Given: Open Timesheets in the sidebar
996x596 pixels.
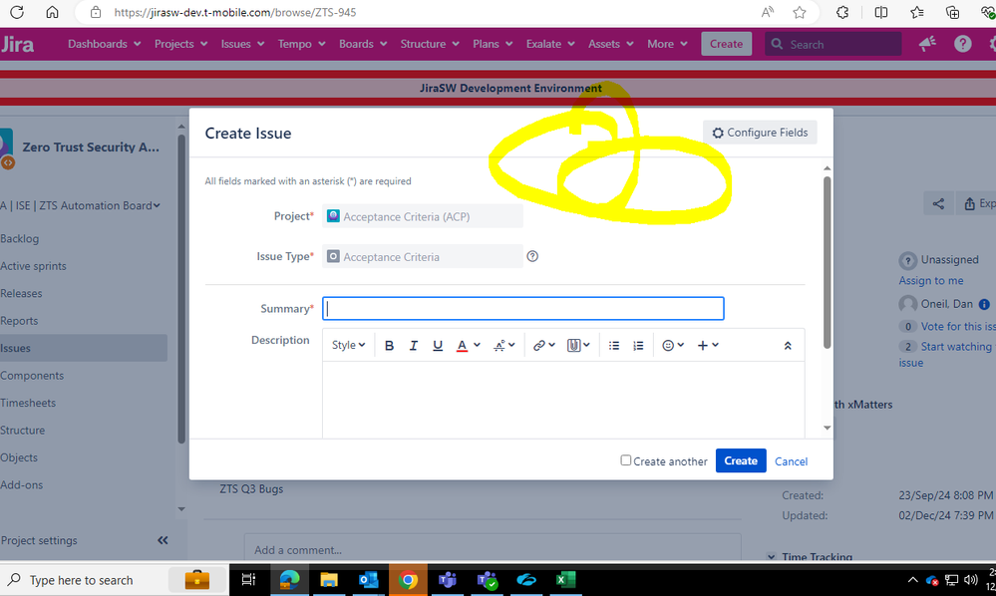Looking at the screenshot, I should [x=28, y=403].
